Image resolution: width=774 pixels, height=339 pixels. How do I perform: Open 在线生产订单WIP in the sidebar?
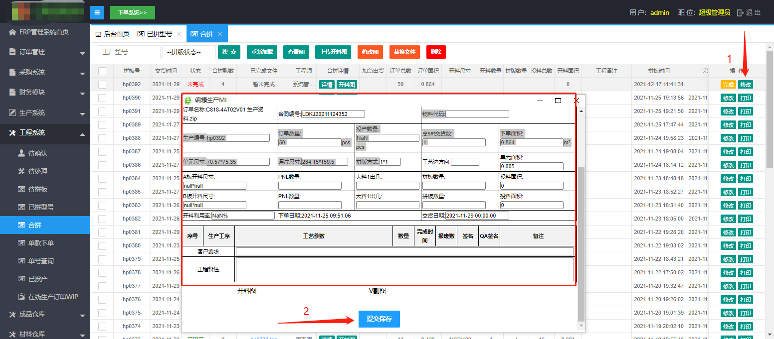[53, 297]
